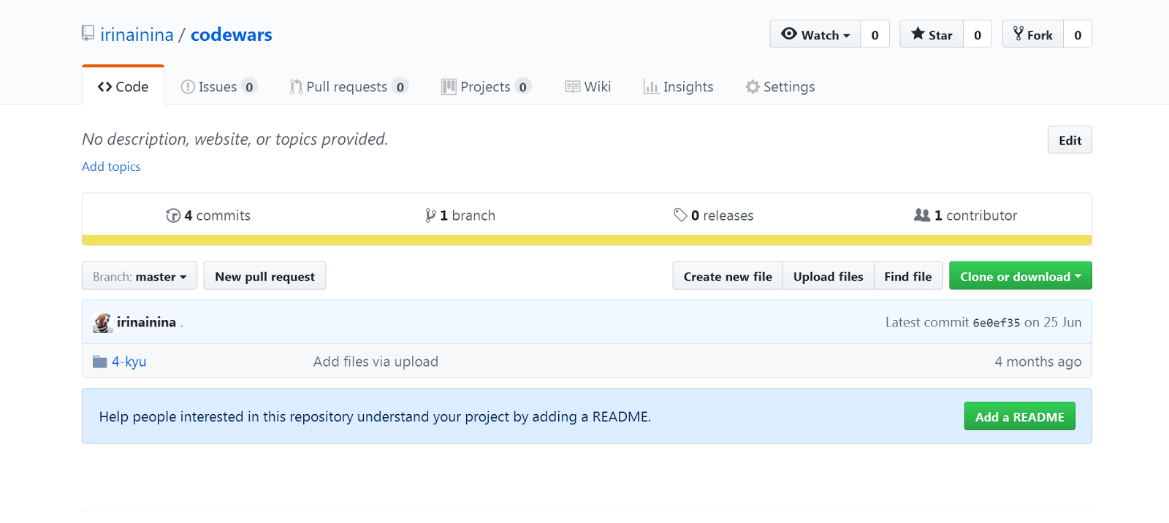Click Find file button

point(908,276)
